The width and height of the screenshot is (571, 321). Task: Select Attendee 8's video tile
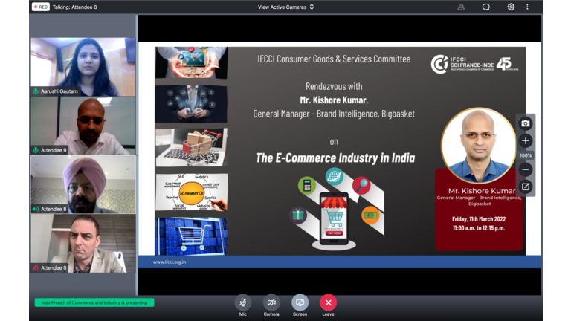tap(83, 184)
